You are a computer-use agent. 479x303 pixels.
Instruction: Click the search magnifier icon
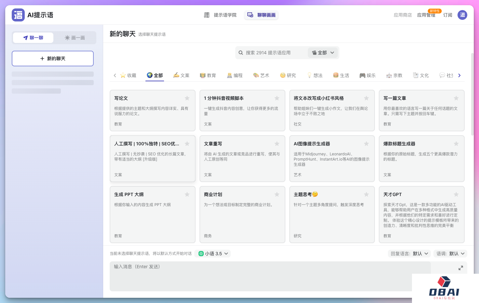point(241,53)
